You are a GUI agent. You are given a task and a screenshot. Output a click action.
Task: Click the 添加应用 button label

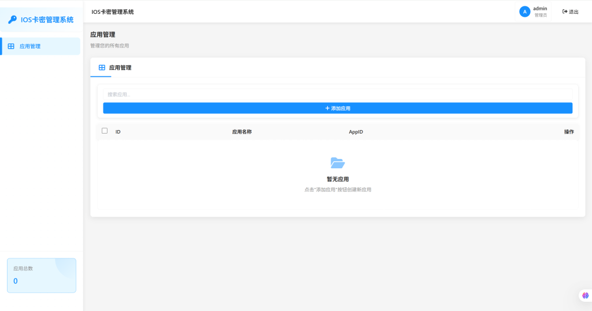341,108
